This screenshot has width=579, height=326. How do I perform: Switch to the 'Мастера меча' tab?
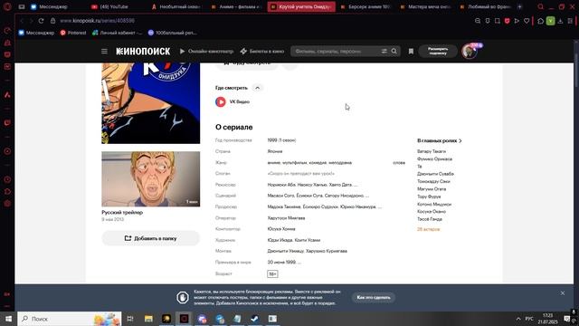pyautogui.click(x=426, y=6)
